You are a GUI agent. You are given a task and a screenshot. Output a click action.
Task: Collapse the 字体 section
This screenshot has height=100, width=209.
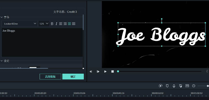pos(2,17)
